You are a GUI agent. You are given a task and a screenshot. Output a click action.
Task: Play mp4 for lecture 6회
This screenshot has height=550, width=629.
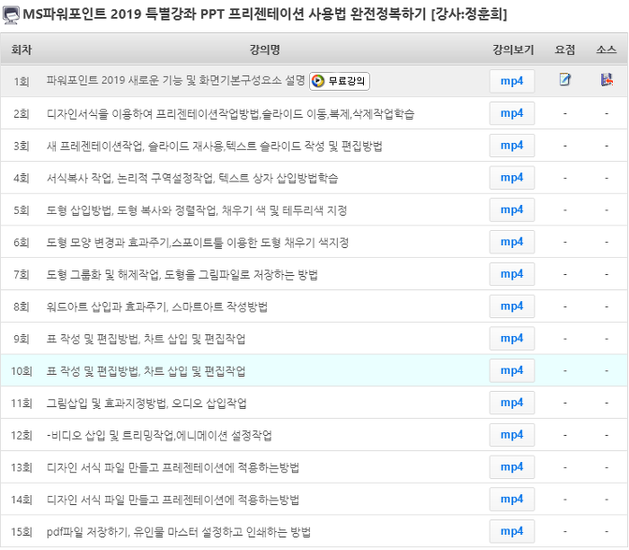512,242
